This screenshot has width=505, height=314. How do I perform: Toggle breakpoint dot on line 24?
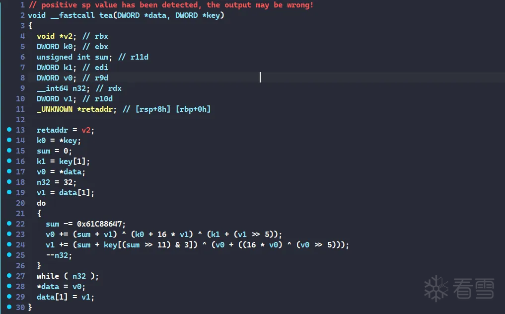coord(9,244)
